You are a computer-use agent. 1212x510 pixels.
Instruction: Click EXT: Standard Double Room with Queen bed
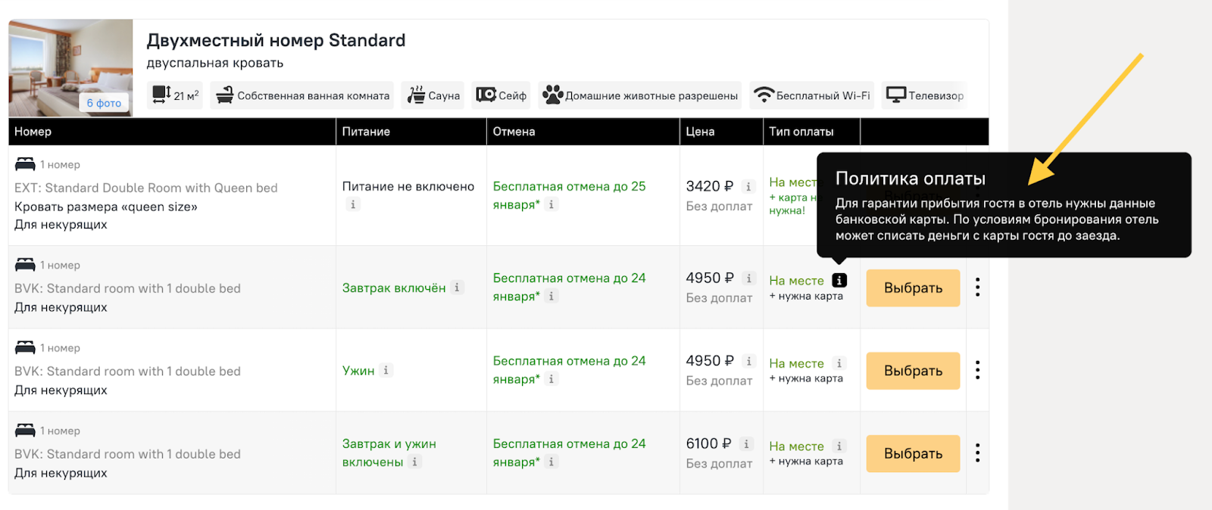tap(146, 188)
